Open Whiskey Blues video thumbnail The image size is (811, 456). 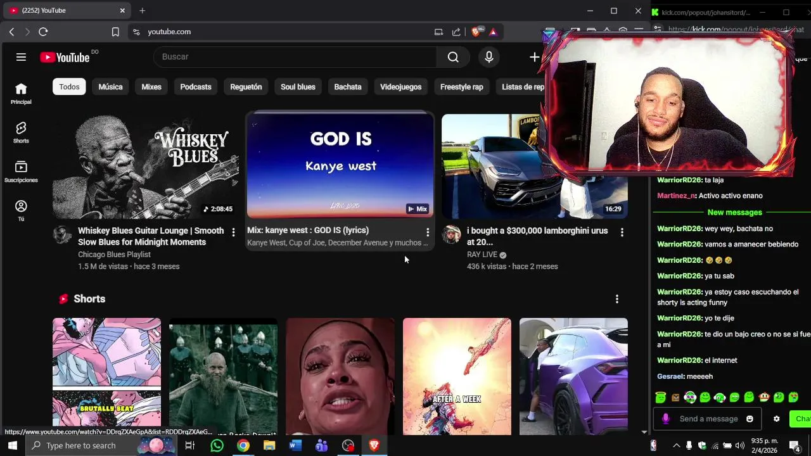tap(146, 167)
